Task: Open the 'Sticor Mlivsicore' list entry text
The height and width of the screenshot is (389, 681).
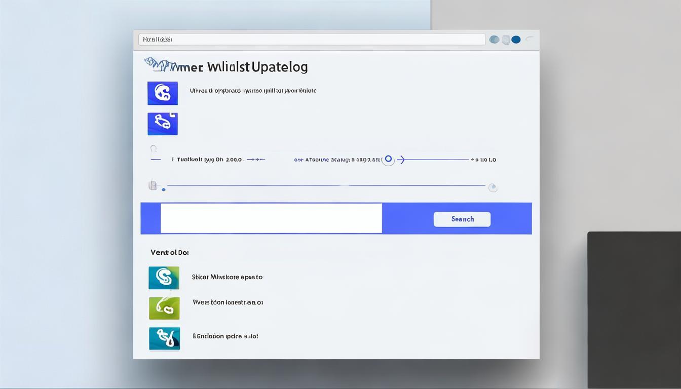Action: point(227,277)
